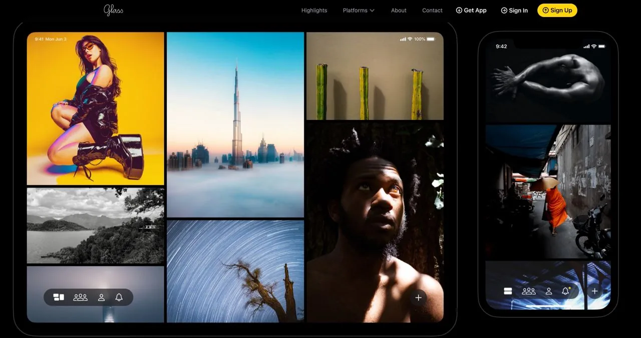
Task: Click the tablet "9:41 Mon Jun 3" text
Action: pyautogui.click(x=51, y=39)
